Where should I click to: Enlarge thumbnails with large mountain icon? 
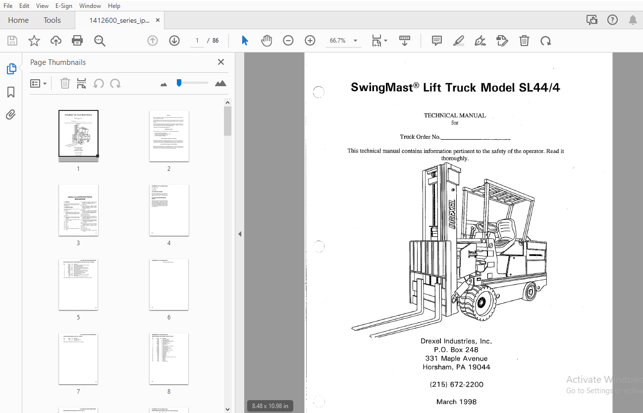[220, 83]
